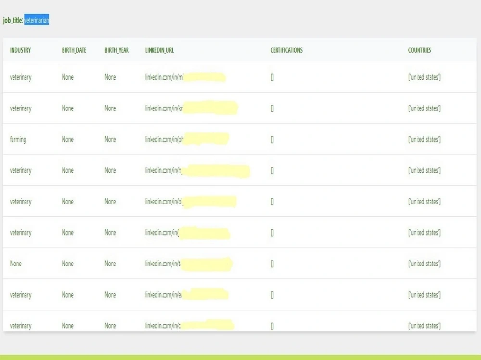Click the highlighted 'veterinarian' job title value
The height and width of the screenshot is (360, 481).
tap(37, 20)
